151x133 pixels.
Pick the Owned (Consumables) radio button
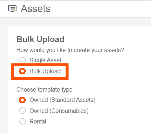22,111
